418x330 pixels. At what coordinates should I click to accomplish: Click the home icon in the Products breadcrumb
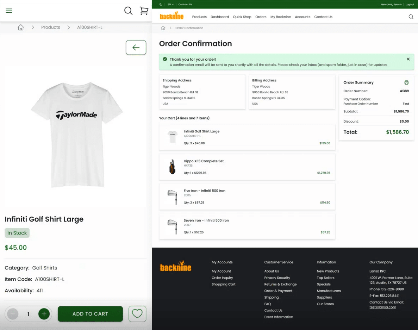20,27
